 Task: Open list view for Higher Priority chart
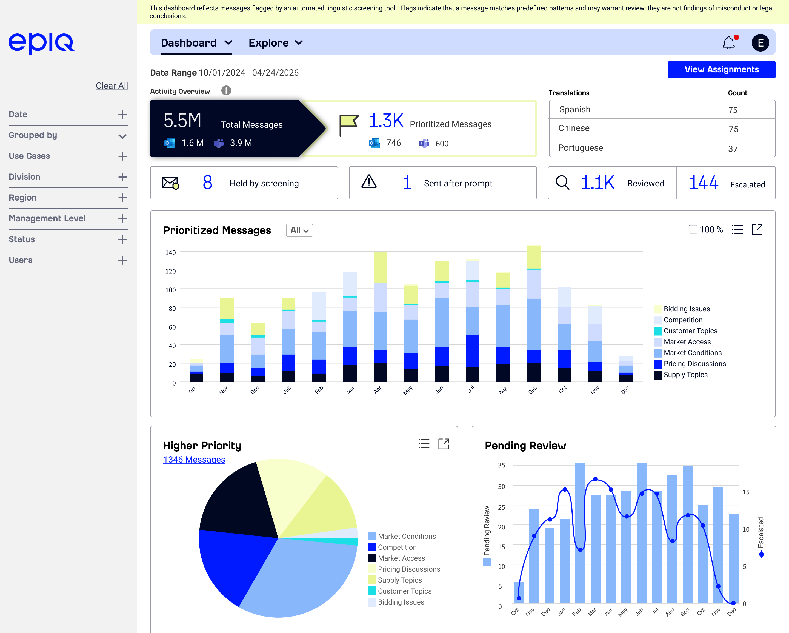[424, 444]
